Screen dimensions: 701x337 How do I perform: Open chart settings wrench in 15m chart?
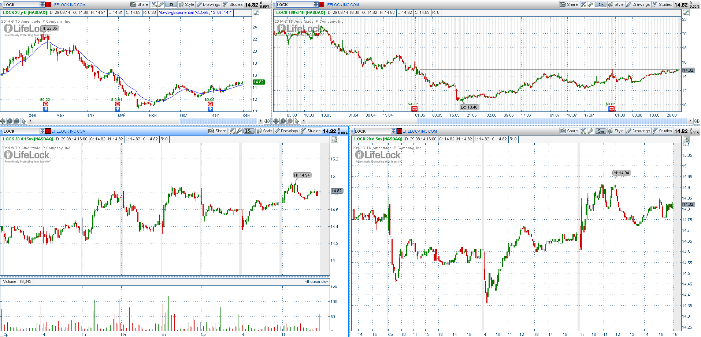tap(239, 131)
